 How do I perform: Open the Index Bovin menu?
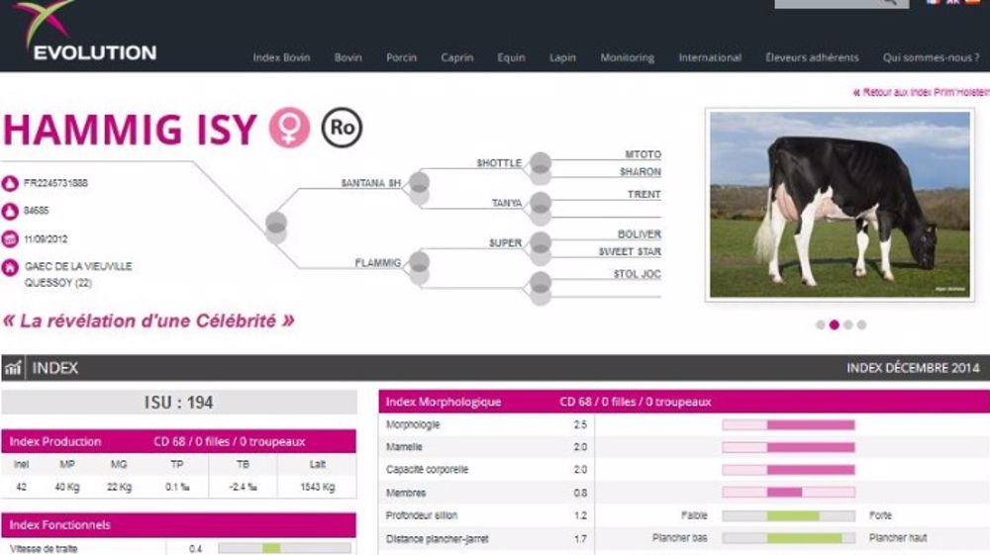281,57
